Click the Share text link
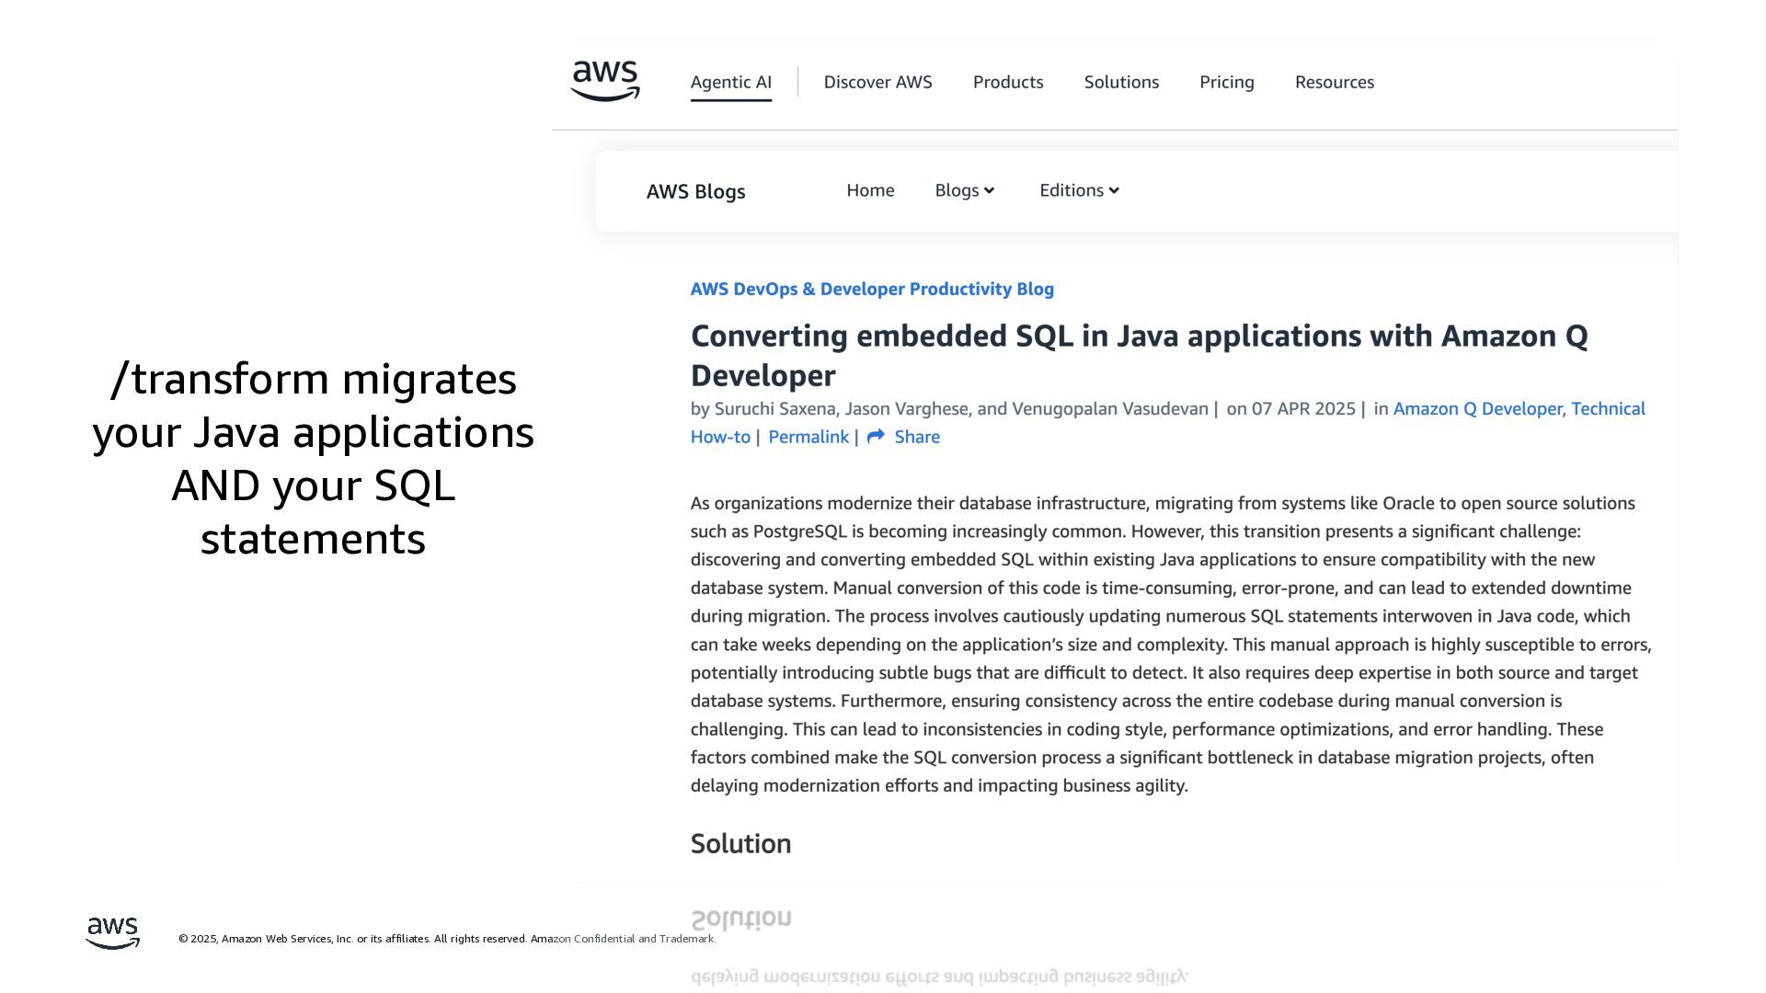Viewport: 1766px width, 993px height. 917,437
